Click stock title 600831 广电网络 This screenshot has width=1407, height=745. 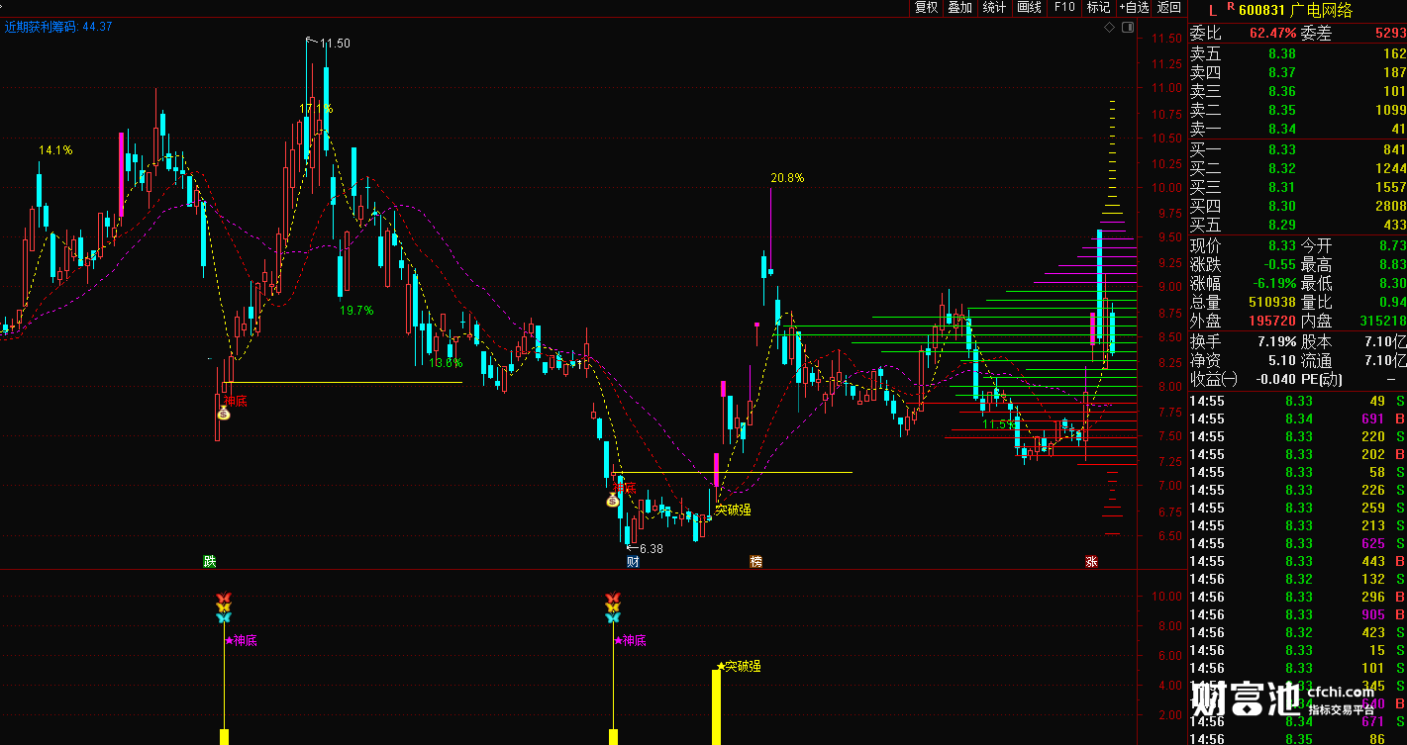click(x=1295, y=11)
